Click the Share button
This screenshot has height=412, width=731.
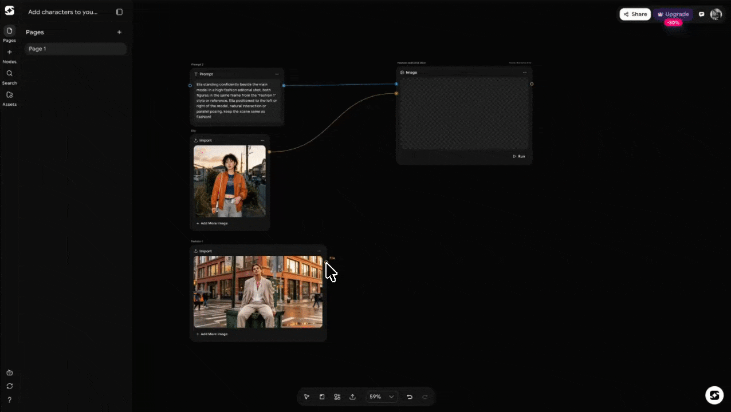coord(635,14)
